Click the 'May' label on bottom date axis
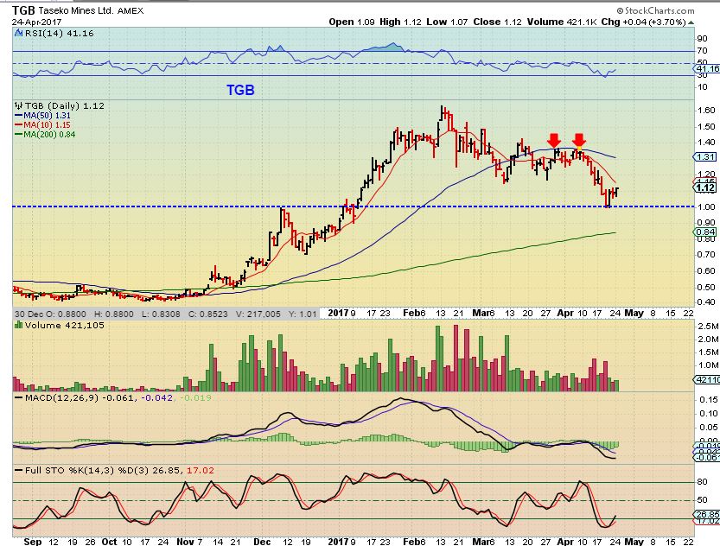 click(634, 542)
